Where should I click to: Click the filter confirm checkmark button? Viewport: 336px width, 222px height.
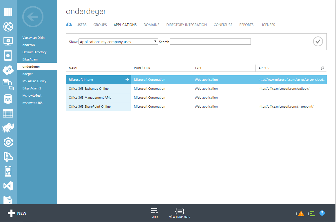point(318,41)
